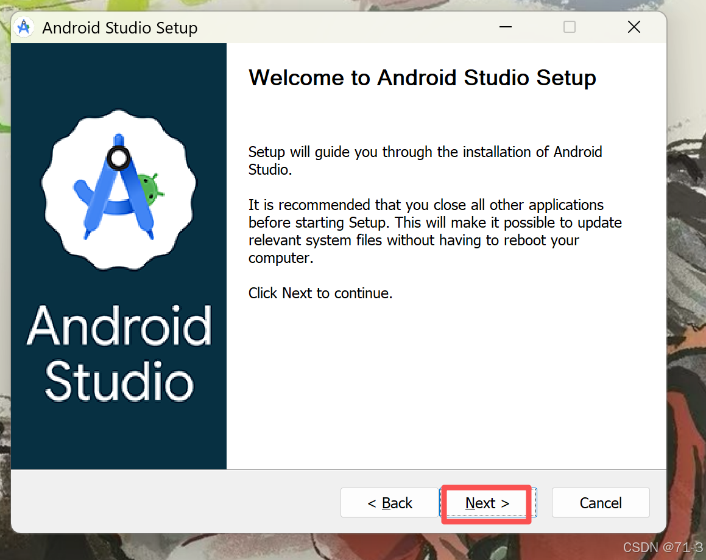Click the 'Click Next to continue.' text
This screenshot has width=706, height=560.
coord(320,293)
